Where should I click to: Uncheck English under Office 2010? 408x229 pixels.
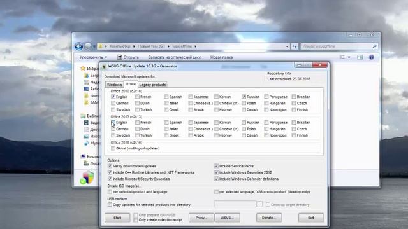(x=113, y=97)
